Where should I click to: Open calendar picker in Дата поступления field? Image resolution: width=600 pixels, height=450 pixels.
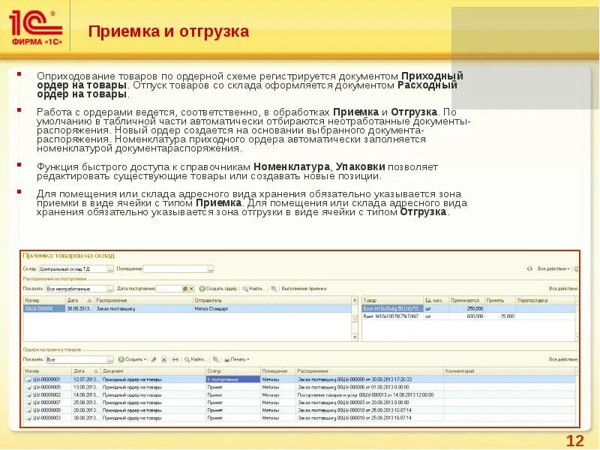point(184,289)
